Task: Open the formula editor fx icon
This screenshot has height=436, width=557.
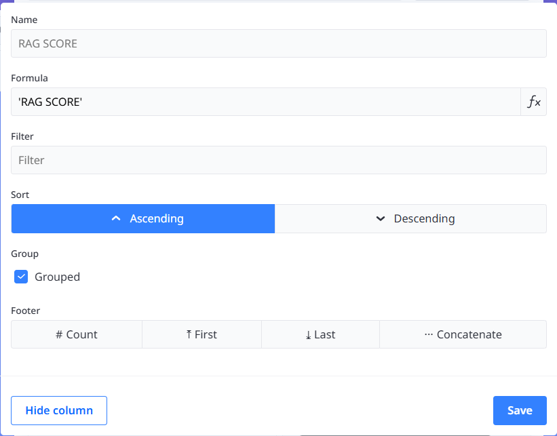Action: (534, 102)
